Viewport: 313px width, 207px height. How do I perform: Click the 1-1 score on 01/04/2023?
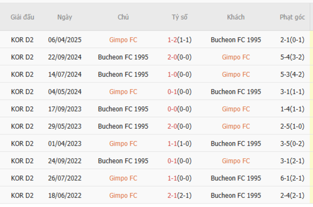pyautogui.click(x=172, y=144)
